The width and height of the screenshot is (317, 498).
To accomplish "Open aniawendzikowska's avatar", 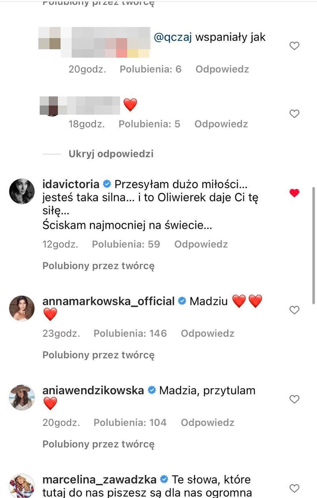I will pyautogui.click(x=22, y=397).
